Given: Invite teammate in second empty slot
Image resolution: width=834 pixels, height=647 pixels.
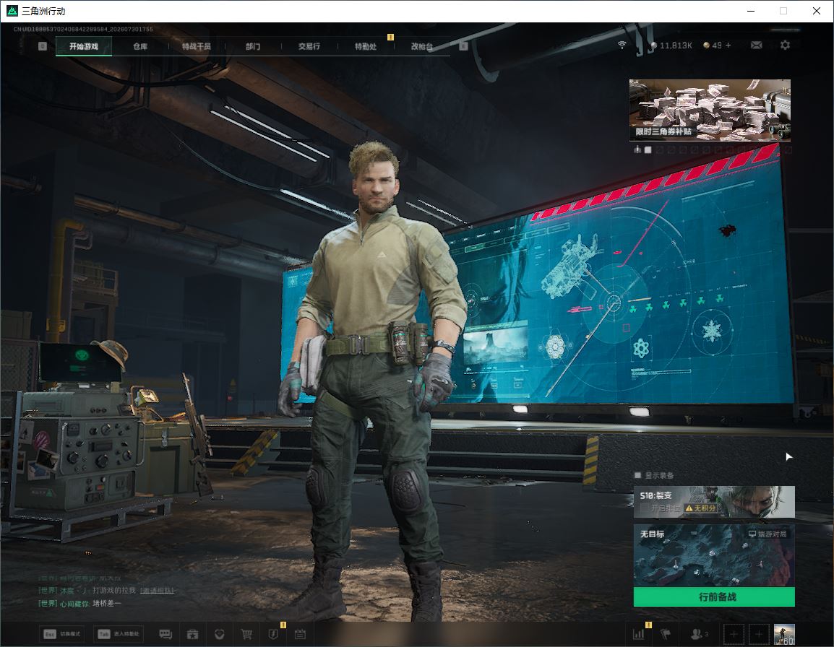Looking at the screenshot, I should coord(759,634).
